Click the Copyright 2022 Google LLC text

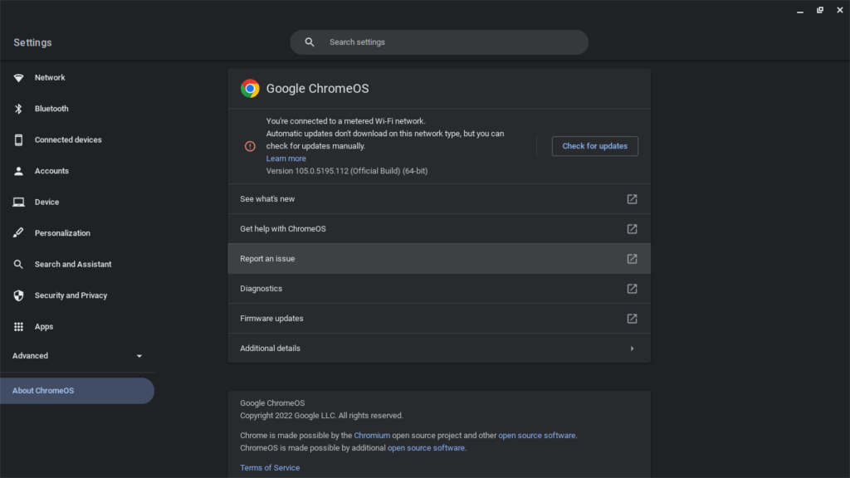[321, 416]
